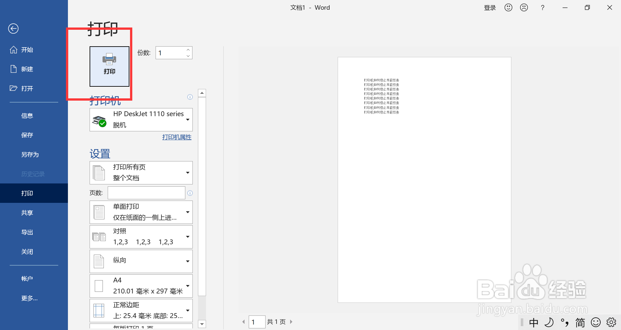Click the printer info icon
Screen dimensions: 621x330
[190, 97]
